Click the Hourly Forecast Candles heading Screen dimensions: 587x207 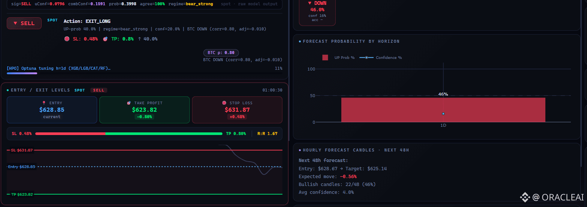tap(356, 150)
